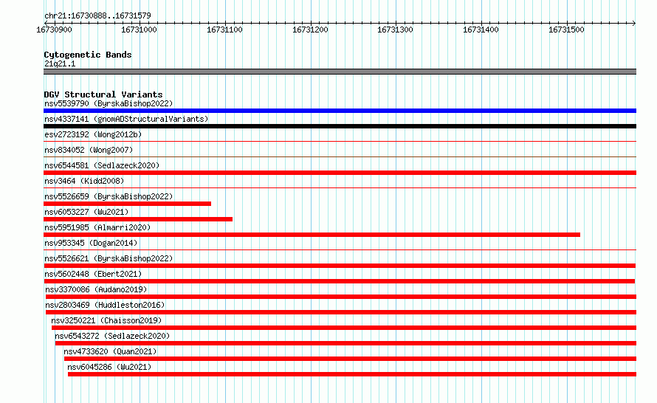Click the nsv5602448 (Ebert2021) label
Screen dimensions: 657x403
point(93,274)
